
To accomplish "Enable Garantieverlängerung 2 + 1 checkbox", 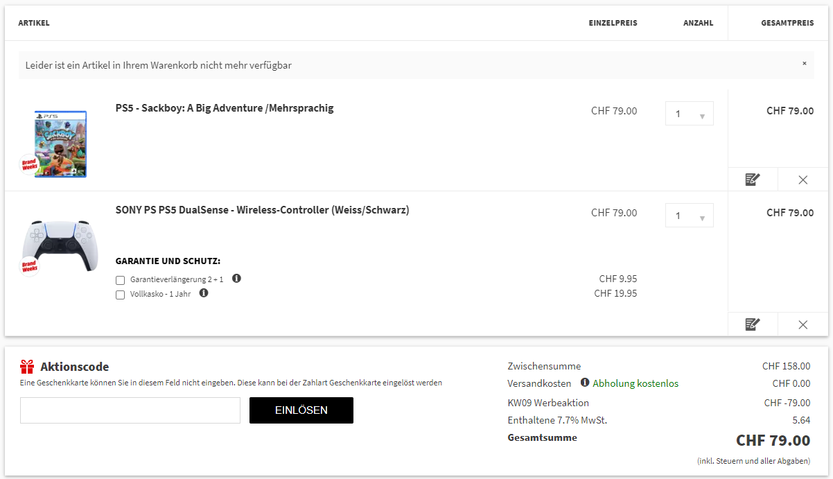I will point(121,280).
